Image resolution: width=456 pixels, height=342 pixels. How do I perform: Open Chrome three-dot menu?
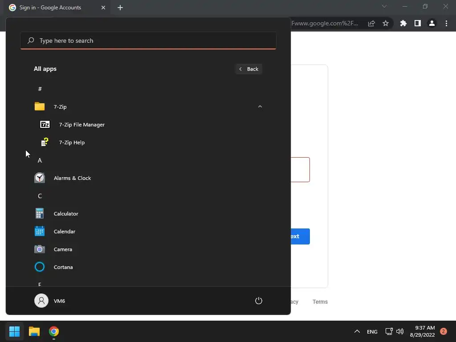446,23
